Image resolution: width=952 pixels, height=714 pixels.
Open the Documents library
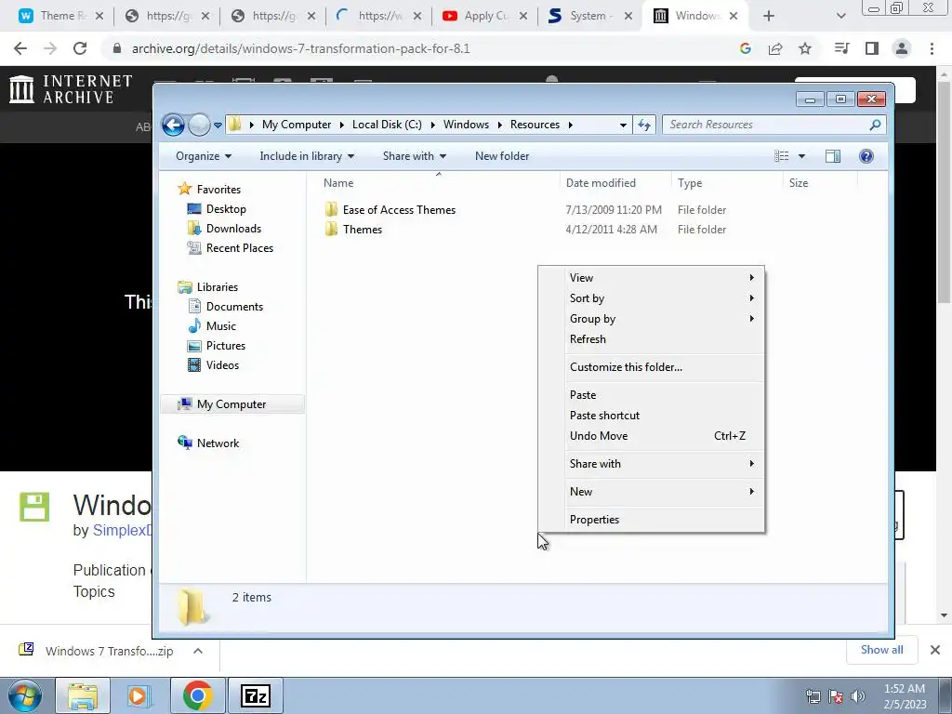[234, 307]
